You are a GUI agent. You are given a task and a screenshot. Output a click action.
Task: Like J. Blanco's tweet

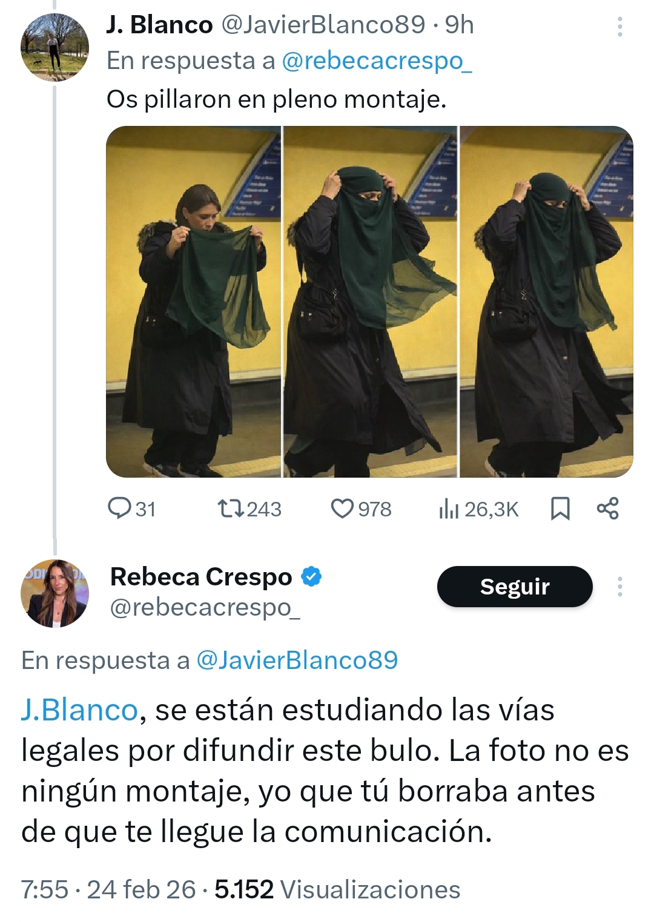361,509
